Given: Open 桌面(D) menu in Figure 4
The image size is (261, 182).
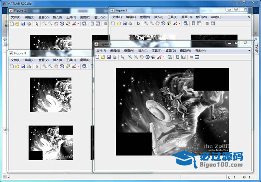Looking at the screenshot, I should click(170, 51).
